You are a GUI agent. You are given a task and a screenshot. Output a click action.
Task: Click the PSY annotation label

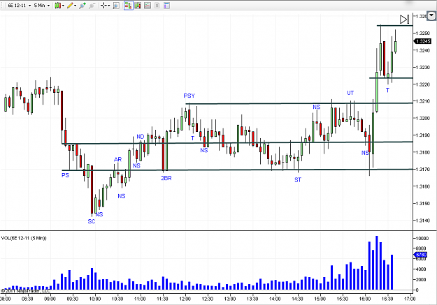tap(189, 96)
